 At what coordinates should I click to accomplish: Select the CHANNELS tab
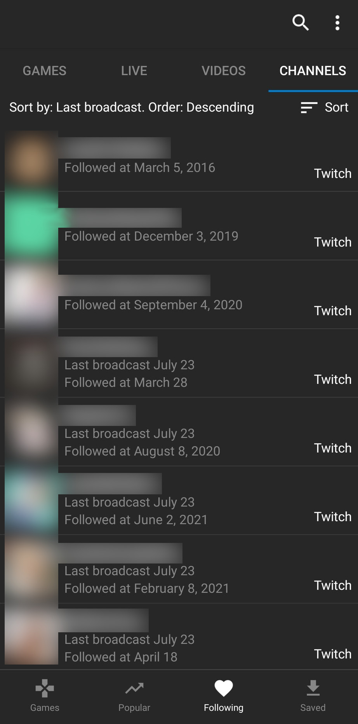click(313, 71)
